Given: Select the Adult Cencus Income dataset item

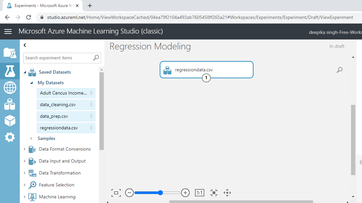Looking at the screenshot, I should coord(66,93).
